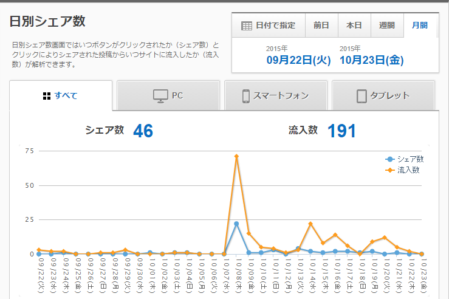Click the calendar icon in 日付で指定
Viewport: 449px width, 299px height.
pos(247,26)
